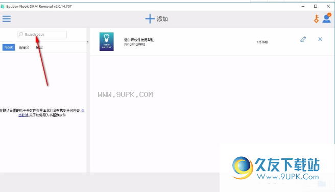
Task: Click the book title in list
Action: (x=139, y=40)
